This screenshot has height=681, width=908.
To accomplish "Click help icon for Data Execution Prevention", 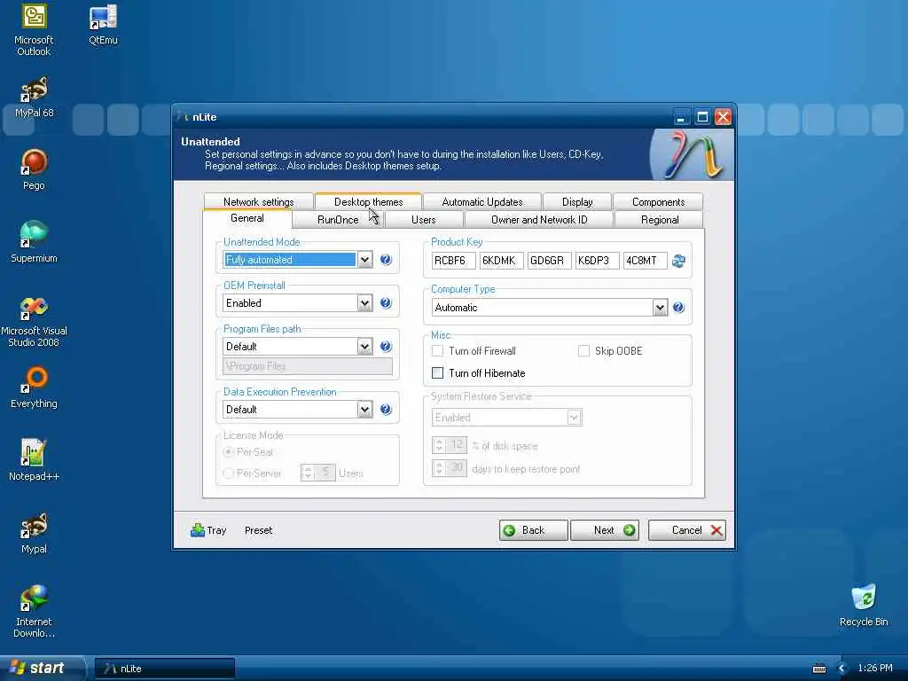I will pyautogui.click(x=386, y=410).
